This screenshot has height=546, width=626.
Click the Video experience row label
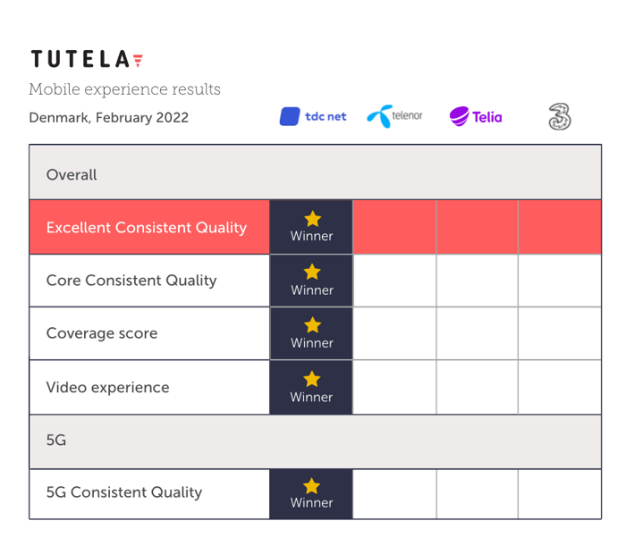[108, 387]
